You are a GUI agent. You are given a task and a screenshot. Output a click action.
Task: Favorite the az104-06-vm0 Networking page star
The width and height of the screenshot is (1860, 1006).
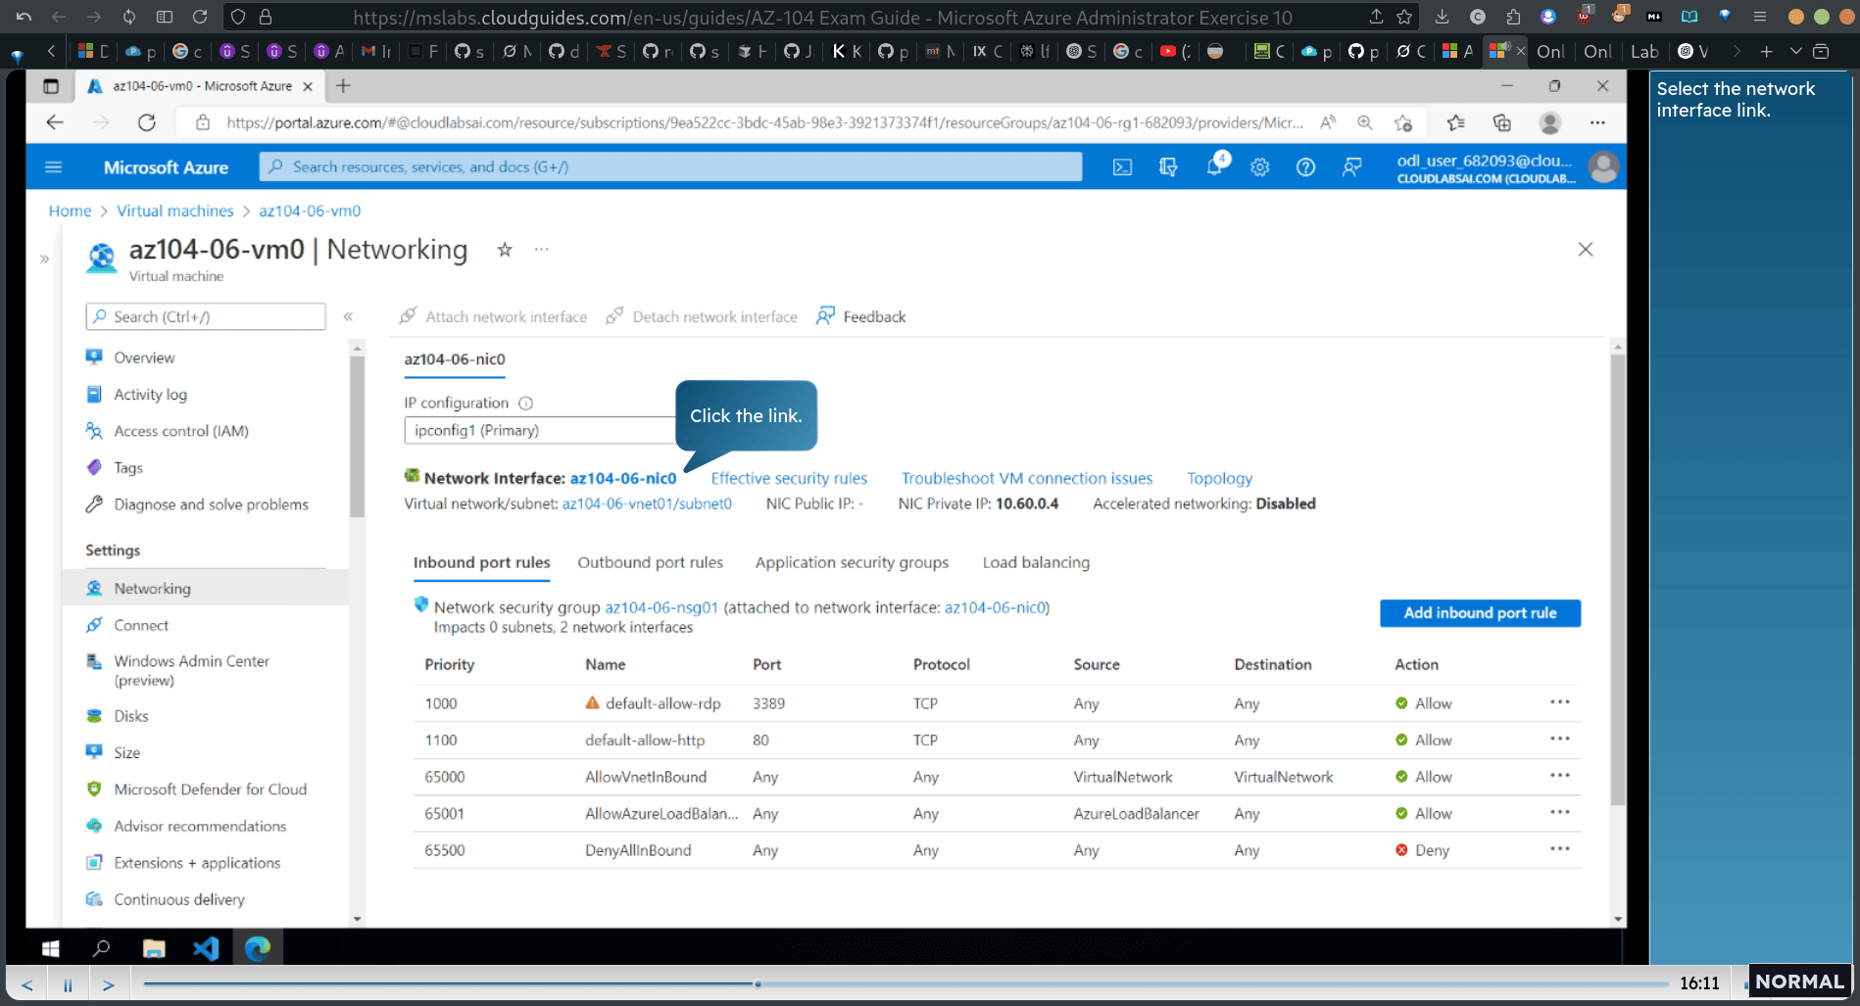(505, 250)
